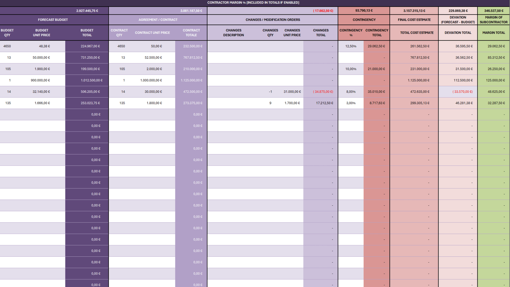Select the BUDGET QTY cell containing 4650
Image resolution: width=510 pixels, height=287 pixels.
7,46
